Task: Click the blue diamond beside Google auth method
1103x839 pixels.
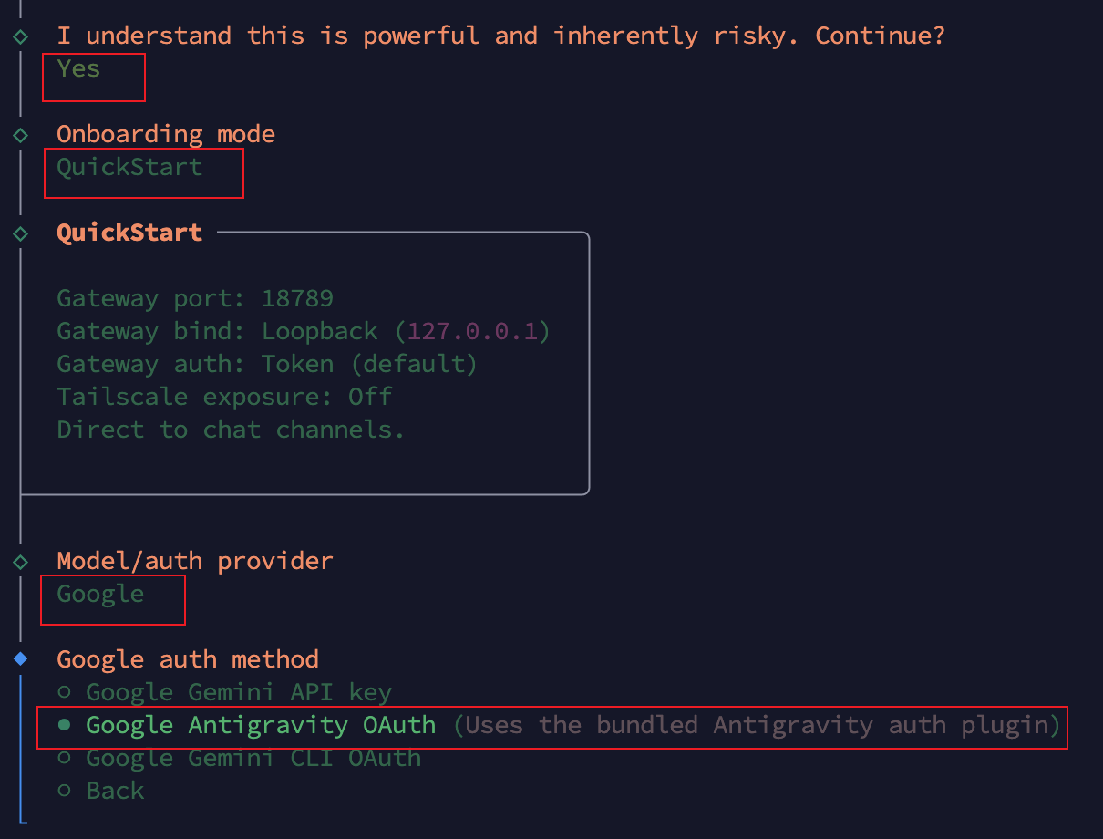Action: coord(20,658)
